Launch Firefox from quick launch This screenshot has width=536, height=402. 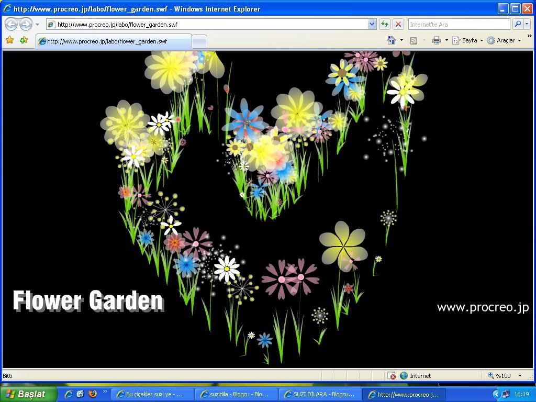tap(92, 394)
